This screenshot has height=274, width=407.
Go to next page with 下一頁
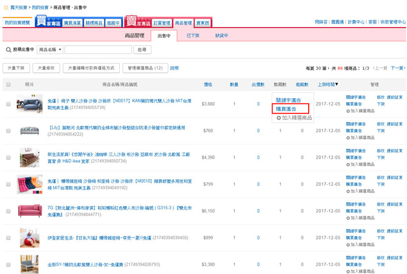397,68
